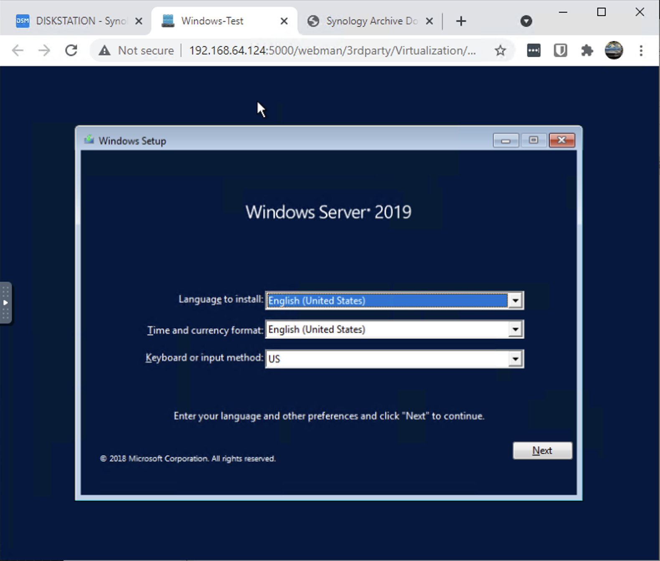
Task: Maximize the Windows Setup dialog
Action: (533, 140)
